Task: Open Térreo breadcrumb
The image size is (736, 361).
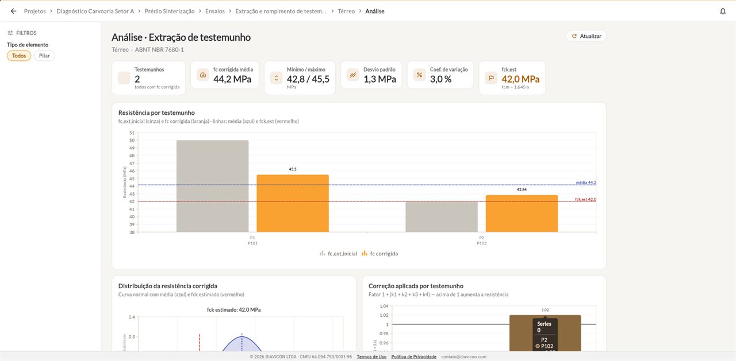Action: pyautogui.click(x=346, y=11)
